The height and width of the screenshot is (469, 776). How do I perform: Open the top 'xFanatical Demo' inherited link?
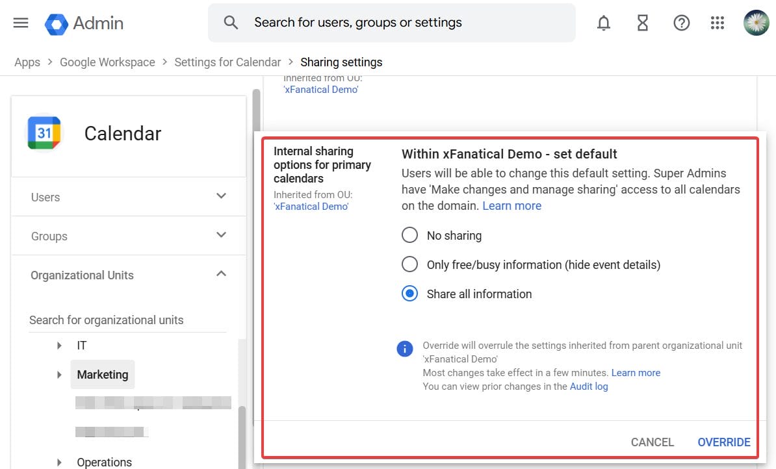(x=320, y=90)
